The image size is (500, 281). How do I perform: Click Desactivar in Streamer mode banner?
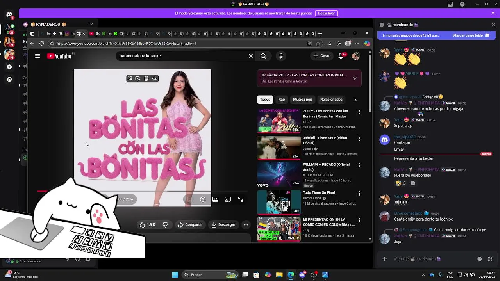click(326, 13)
